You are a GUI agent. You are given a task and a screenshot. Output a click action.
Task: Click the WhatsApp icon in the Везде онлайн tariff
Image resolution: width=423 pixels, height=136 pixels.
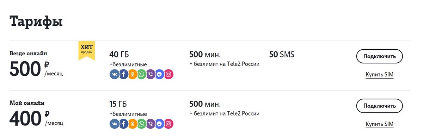point(141,74)
